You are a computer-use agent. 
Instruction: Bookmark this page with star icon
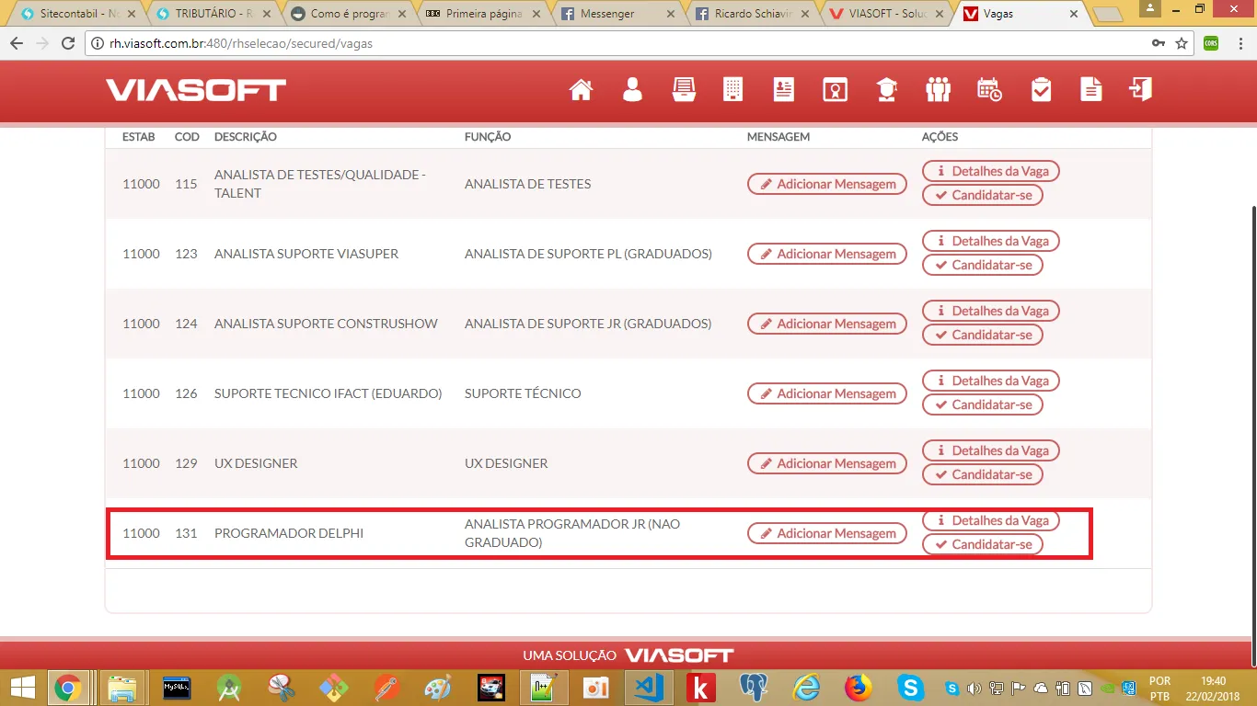(1182, 43)
